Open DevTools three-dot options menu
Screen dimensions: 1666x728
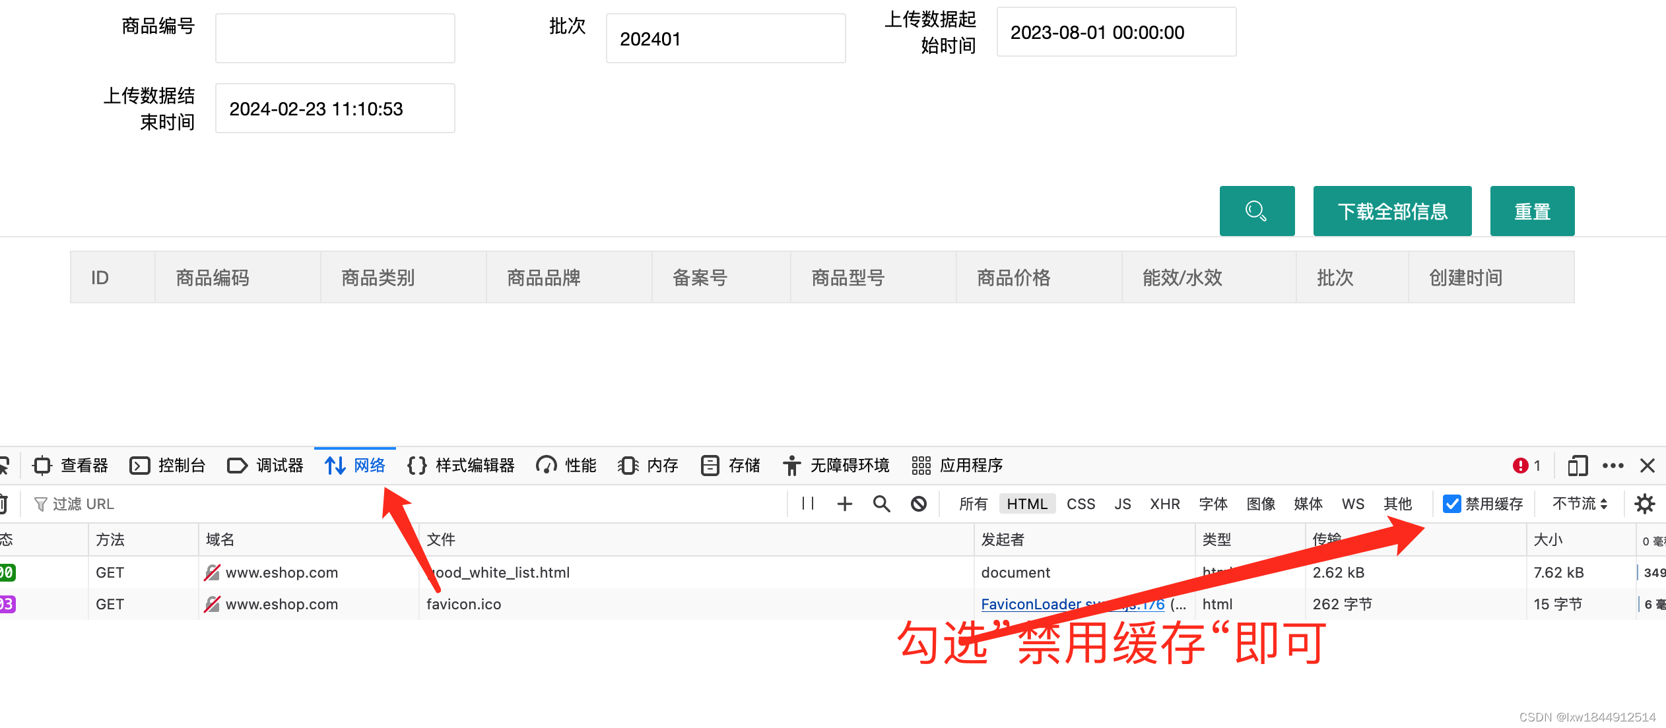click(x=1613, y=466)
